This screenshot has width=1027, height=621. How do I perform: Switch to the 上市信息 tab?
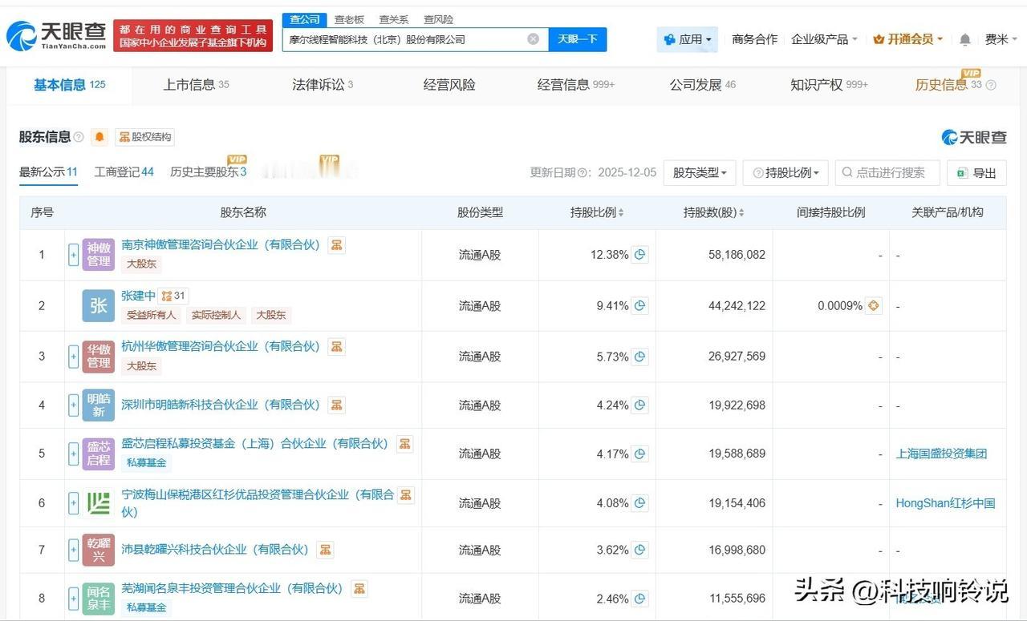pos(197,85)
